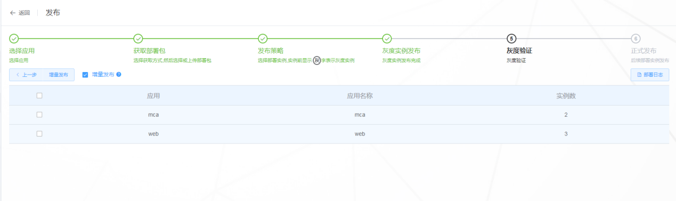Check the mca row checkbox
This screenshot has width=676, height=201.
(39, 115)
